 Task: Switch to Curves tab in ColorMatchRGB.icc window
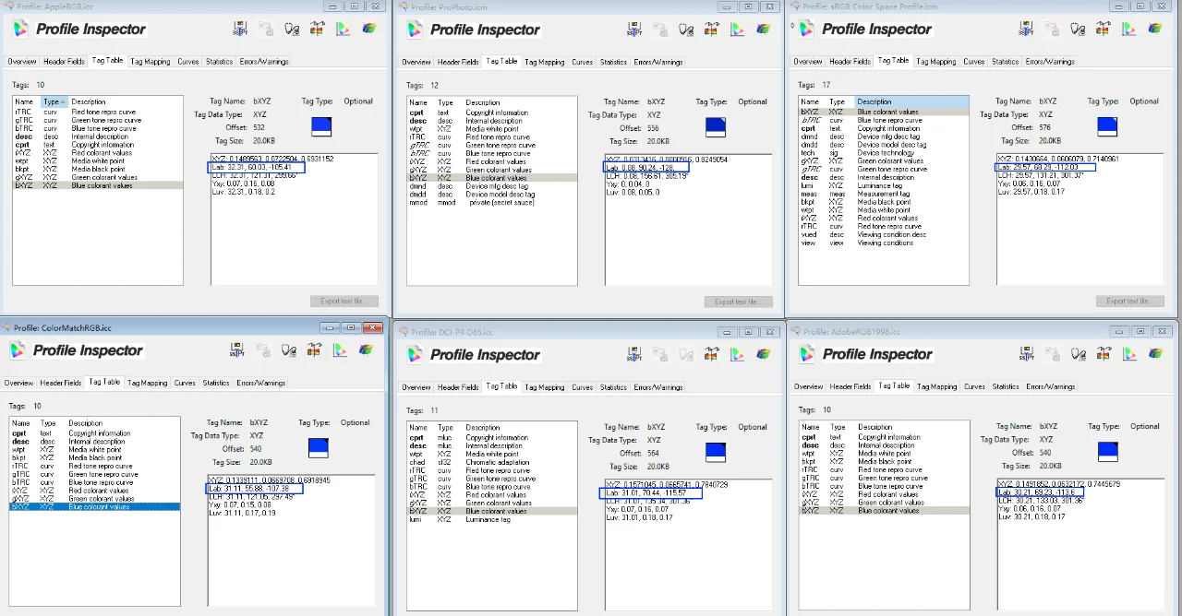185,383
